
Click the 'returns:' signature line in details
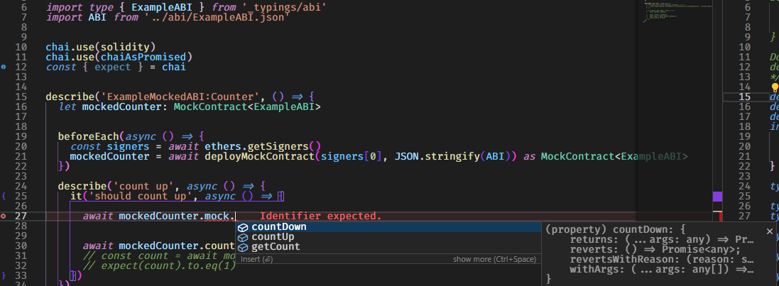pyautogui.click(x=661, y=239)
